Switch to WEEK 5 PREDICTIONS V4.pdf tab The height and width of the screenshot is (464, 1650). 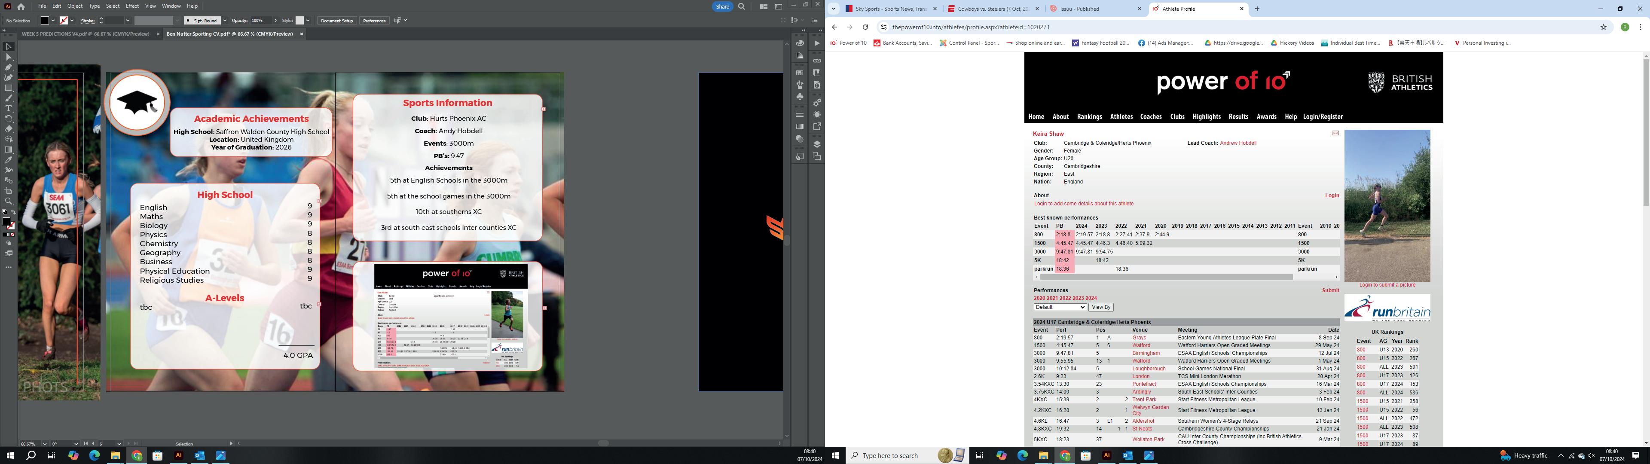click(x=85, y=34)
